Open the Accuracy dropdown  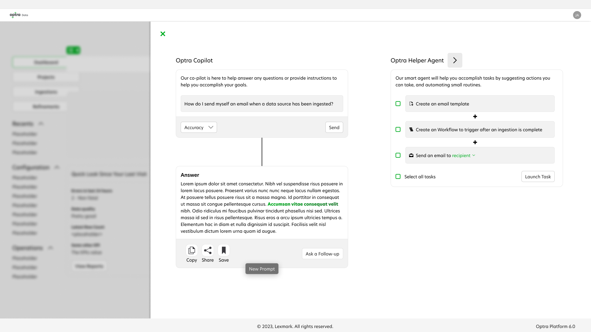(199, 128)
